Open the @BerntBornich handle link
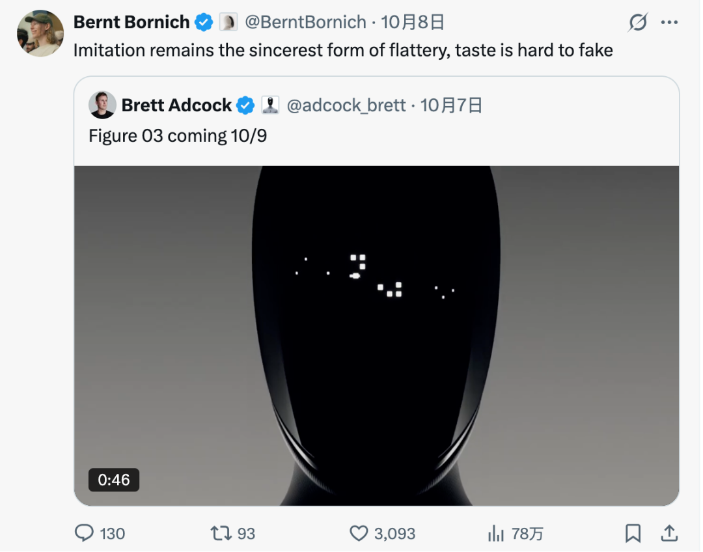 pos(305,22)
